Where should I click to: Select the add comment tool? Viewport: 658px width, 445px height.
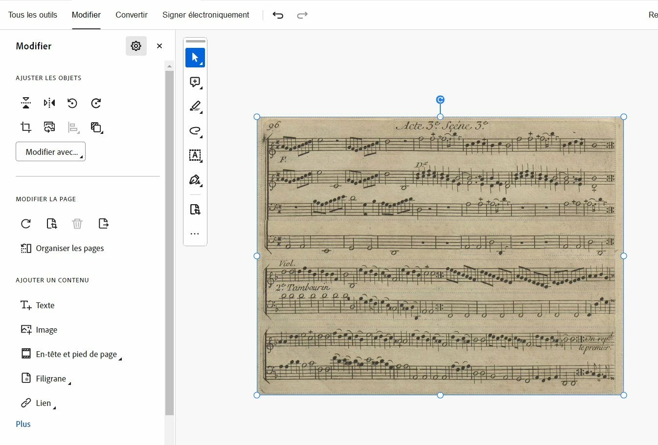coord(195,82)
